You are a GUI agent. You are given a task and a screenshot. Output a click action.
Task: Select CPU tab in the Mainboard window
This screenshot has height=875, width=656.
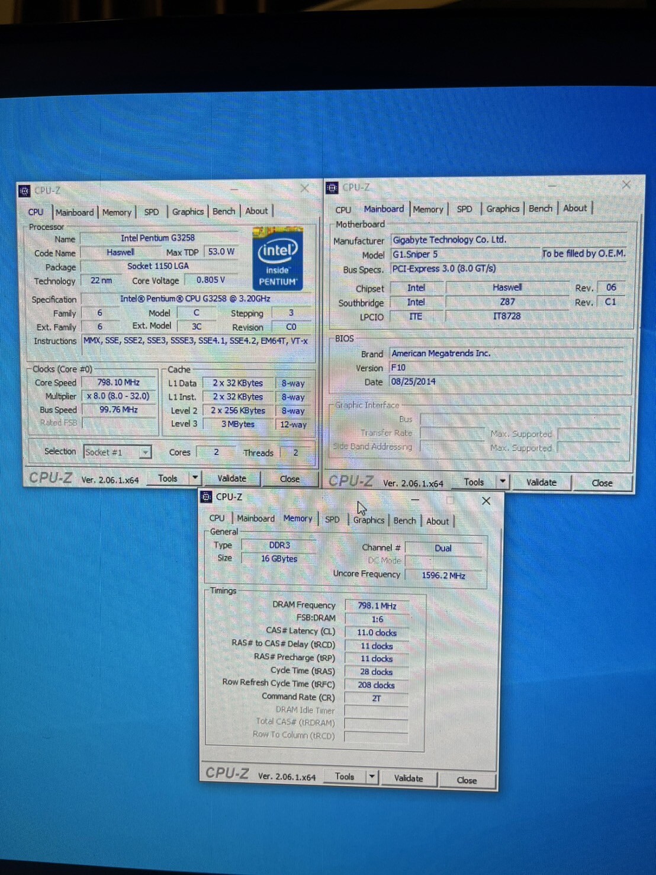(x=343, y=210)
